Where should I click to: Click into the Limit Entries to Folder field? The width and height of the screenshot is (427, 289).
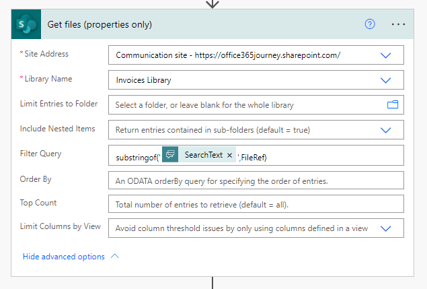(256, 105)
